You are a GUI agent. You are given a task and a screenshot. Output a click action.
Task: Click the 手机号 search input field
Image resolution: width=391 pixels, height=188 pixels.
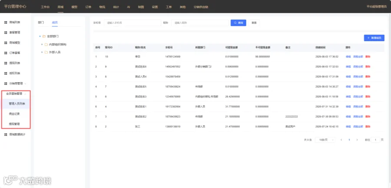[133, 23]
